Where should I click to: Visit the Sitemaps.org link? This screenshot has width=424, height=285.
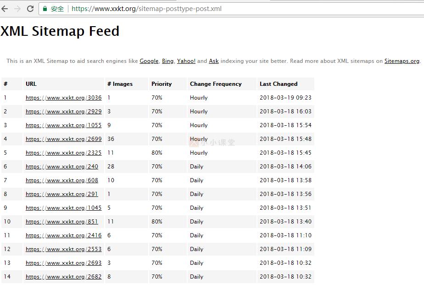[402, 61]
